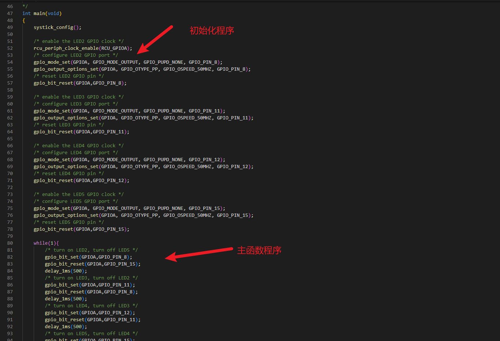
Task: Click gpio_bit_reset GPIO_PIN_11 on line 64
Action: coord(81,132)
